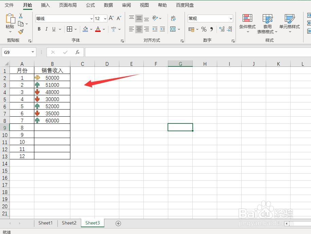The height and width of the screenshot is (234, 311).
Task: Click the percent style icon
Action: click(204, 29)
